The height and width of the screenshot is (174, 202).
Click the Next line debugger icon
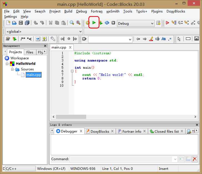tap(180, 23)
